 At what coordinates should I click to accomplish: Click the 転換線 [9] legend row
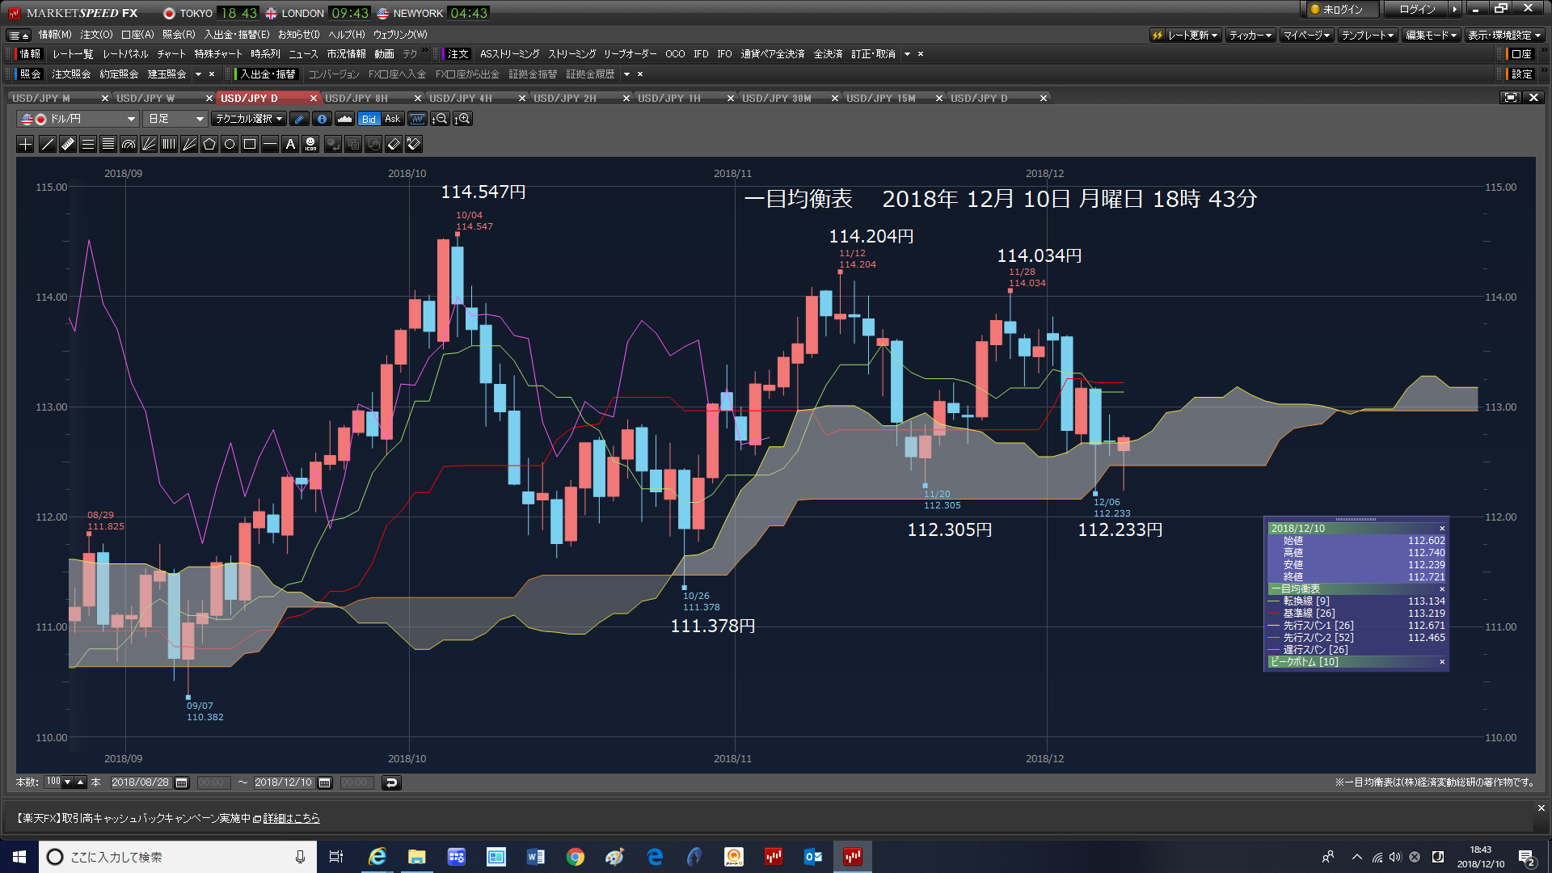click(1356, 601)
